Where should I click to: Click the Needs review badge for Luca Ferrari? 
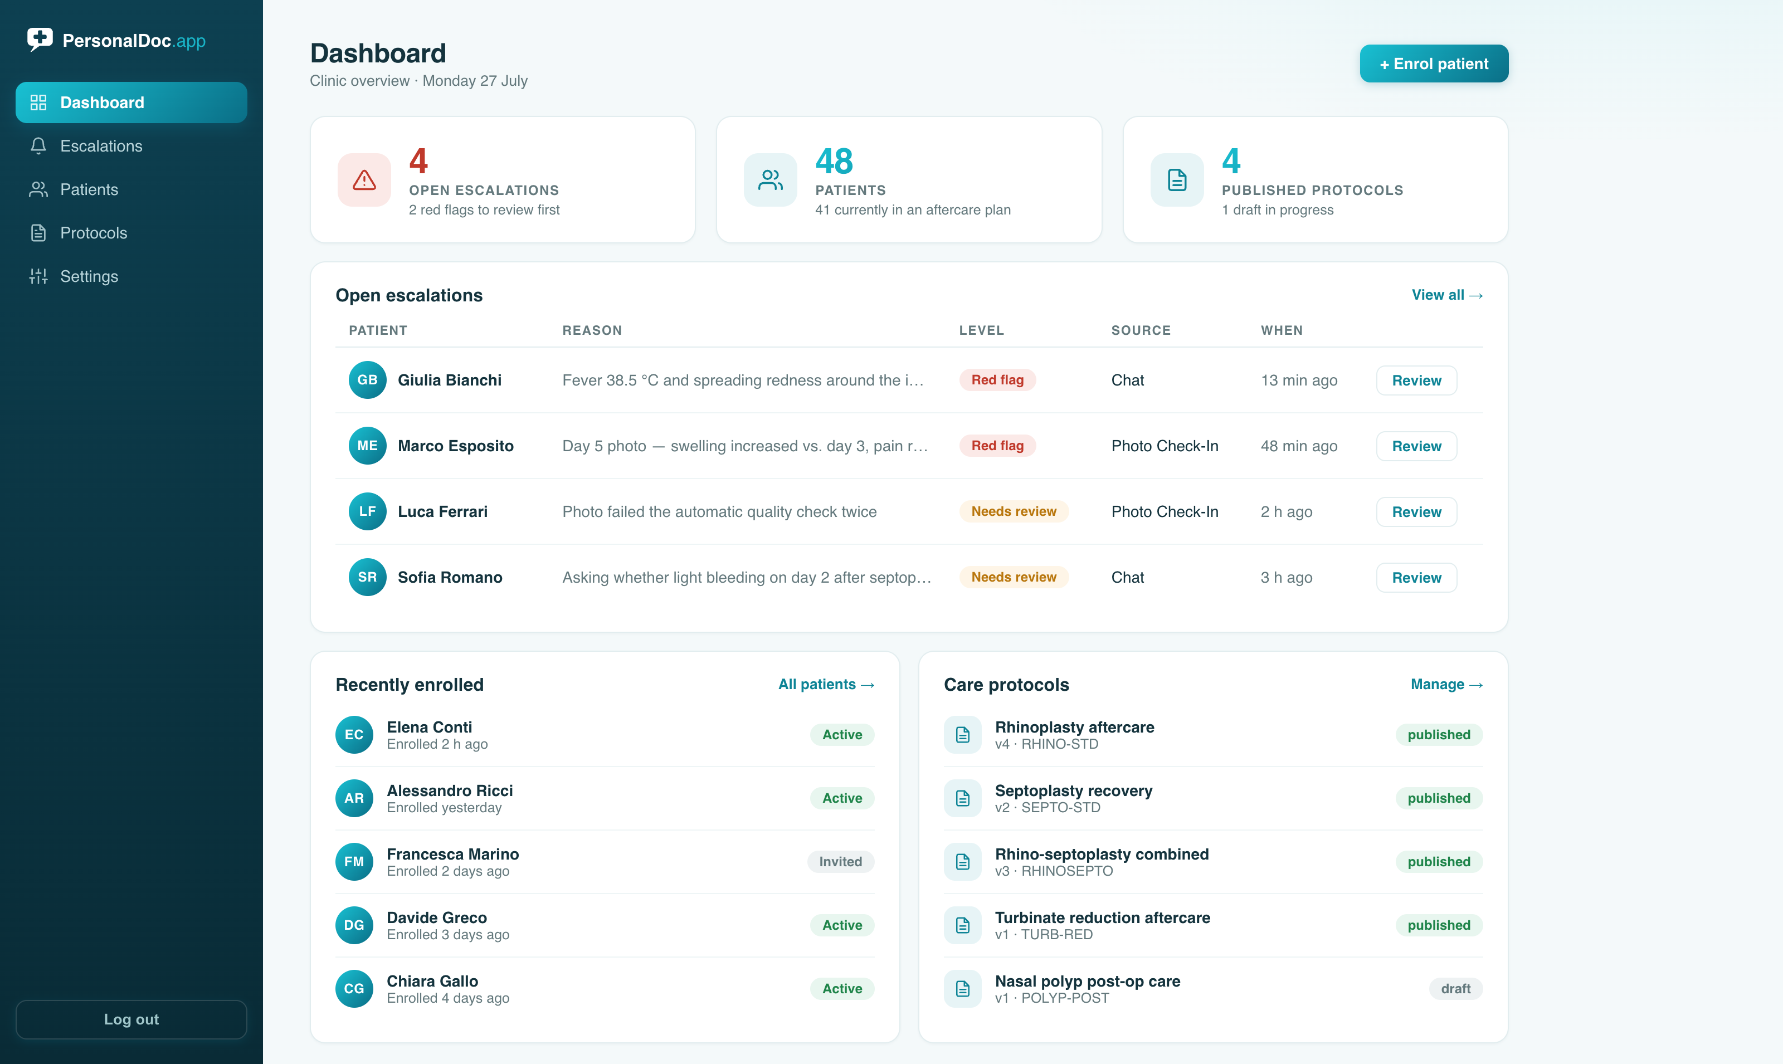pos(1014,511)
